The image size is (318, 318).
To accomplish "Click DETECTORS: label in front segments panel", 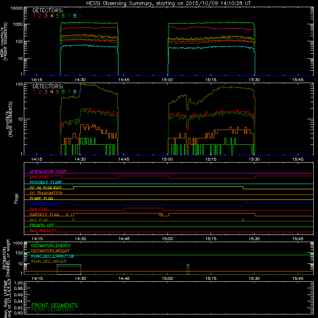I will tap(48, 10).
